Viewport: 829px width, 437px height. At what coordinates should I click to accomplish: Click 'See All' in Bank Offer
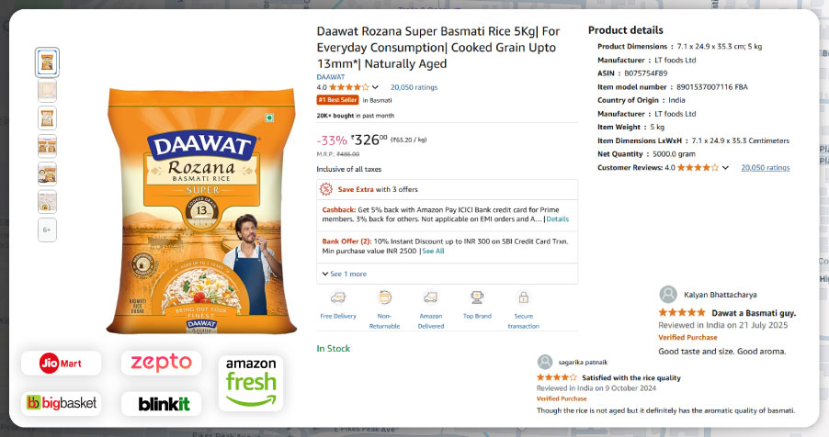click(433, 251)
